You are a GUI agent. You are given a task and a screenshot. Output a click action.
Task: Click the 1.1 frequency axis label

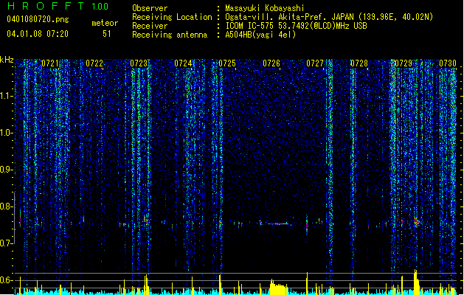(x=6, y=96)
